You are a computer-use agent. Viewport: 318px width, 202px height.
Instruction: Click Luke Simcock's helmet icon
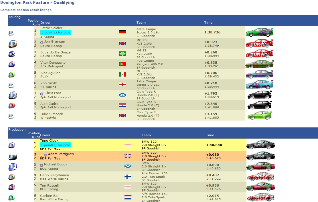(x=11, y=116)
